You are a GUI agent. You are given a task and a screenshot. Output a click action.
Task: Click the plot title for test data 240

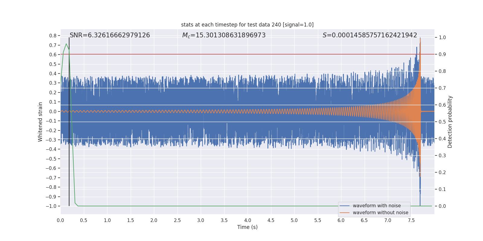(247, 25)
